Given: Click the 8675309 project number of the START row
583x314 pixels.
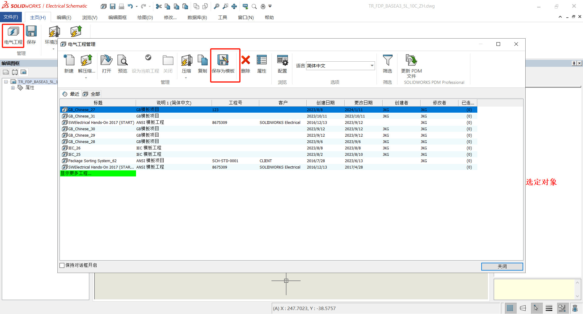Looking at the screenshot, I should click(220, 123).
